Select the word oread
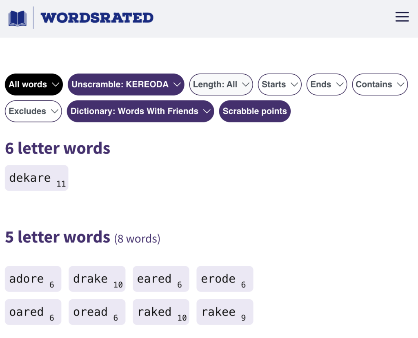This screenshot has height=338, width=418. tap(97, 312)
